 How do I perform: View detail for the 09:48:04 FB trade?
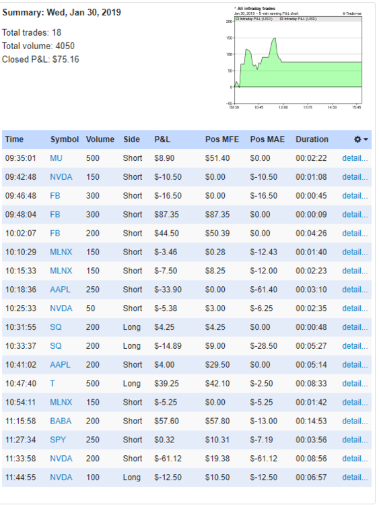pos(355,215)
